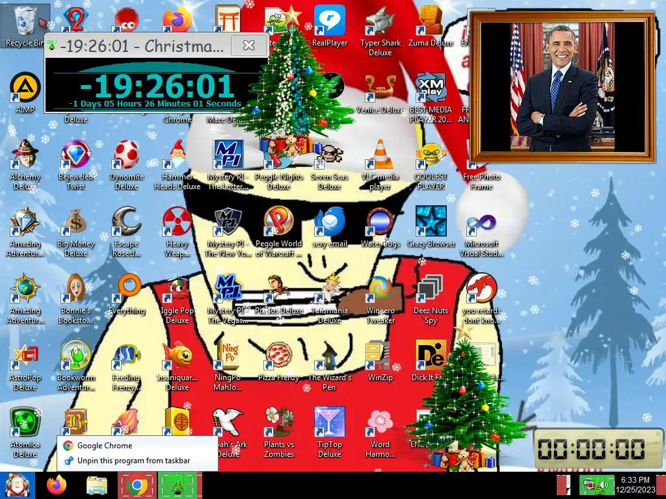Open the COOLEST PLAYER shortcut
This screenshot has width=666, height=499.
431,166
